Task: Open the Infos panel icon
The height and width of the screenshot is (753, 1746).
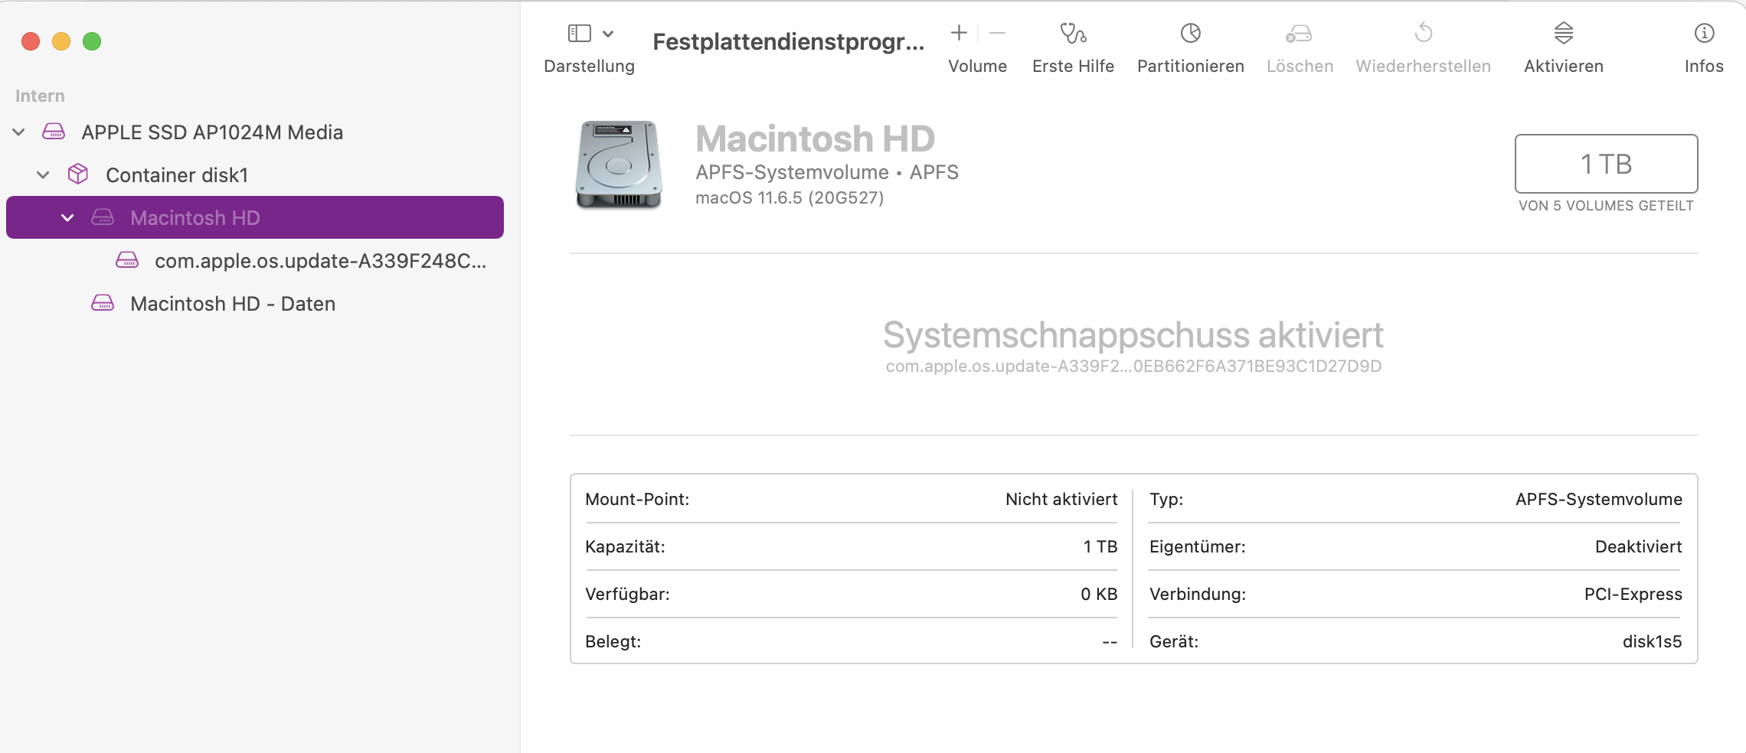Action: [x=1704, y=34]
